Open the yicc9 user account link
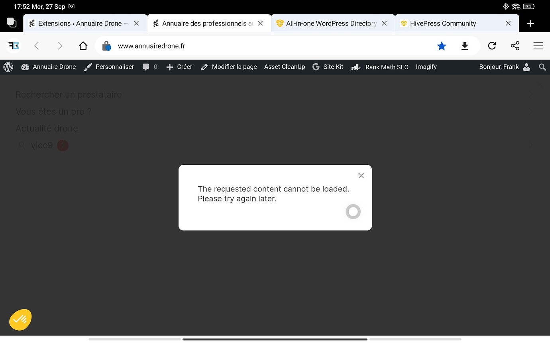The image size is (550, 343). 42,145
